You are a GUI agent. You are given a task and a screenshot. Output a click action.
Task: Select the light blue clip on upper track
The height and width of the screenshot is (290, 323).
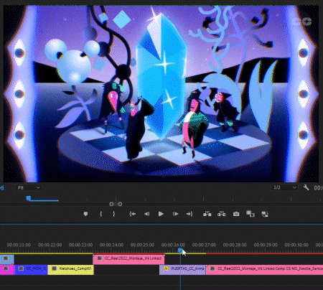[7, 259]
